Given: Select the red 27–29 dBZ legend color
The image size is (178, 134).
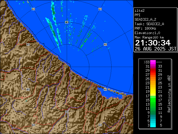Looking at the screenshot, I should click(153, 75).
